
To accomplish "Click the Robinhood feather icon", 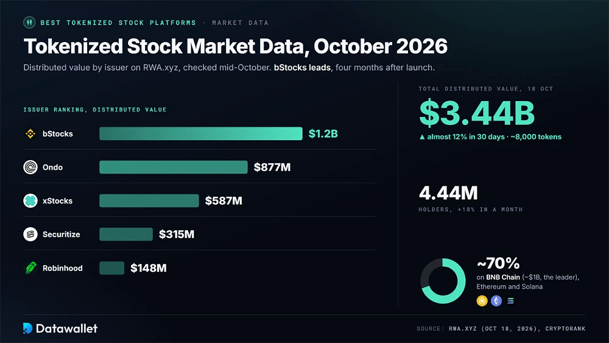I will click(x=30, y=267).
